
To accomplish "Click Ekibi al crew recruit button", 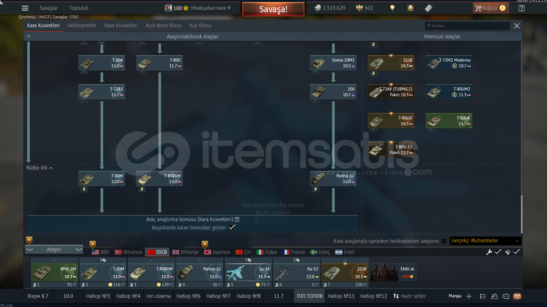I will tap(393, 272).
